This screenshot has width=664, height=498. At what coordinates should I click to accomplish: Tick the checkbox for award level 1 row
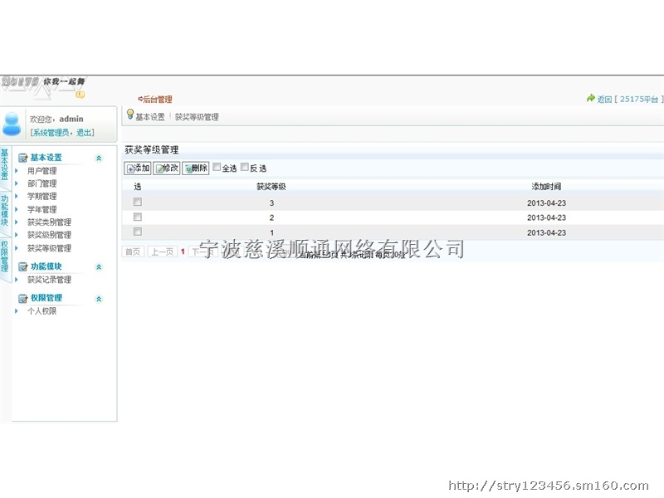tap(138, 232)
